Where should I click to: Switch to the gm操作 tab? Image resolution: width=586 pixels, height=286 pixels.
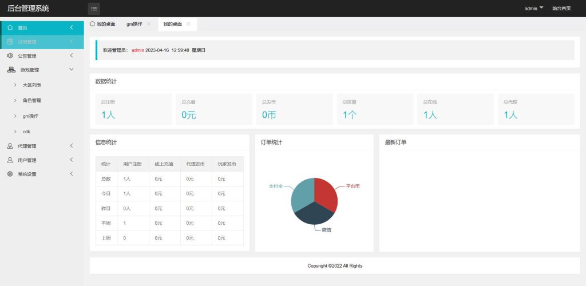pyautogui.click(x=134, y=24)
